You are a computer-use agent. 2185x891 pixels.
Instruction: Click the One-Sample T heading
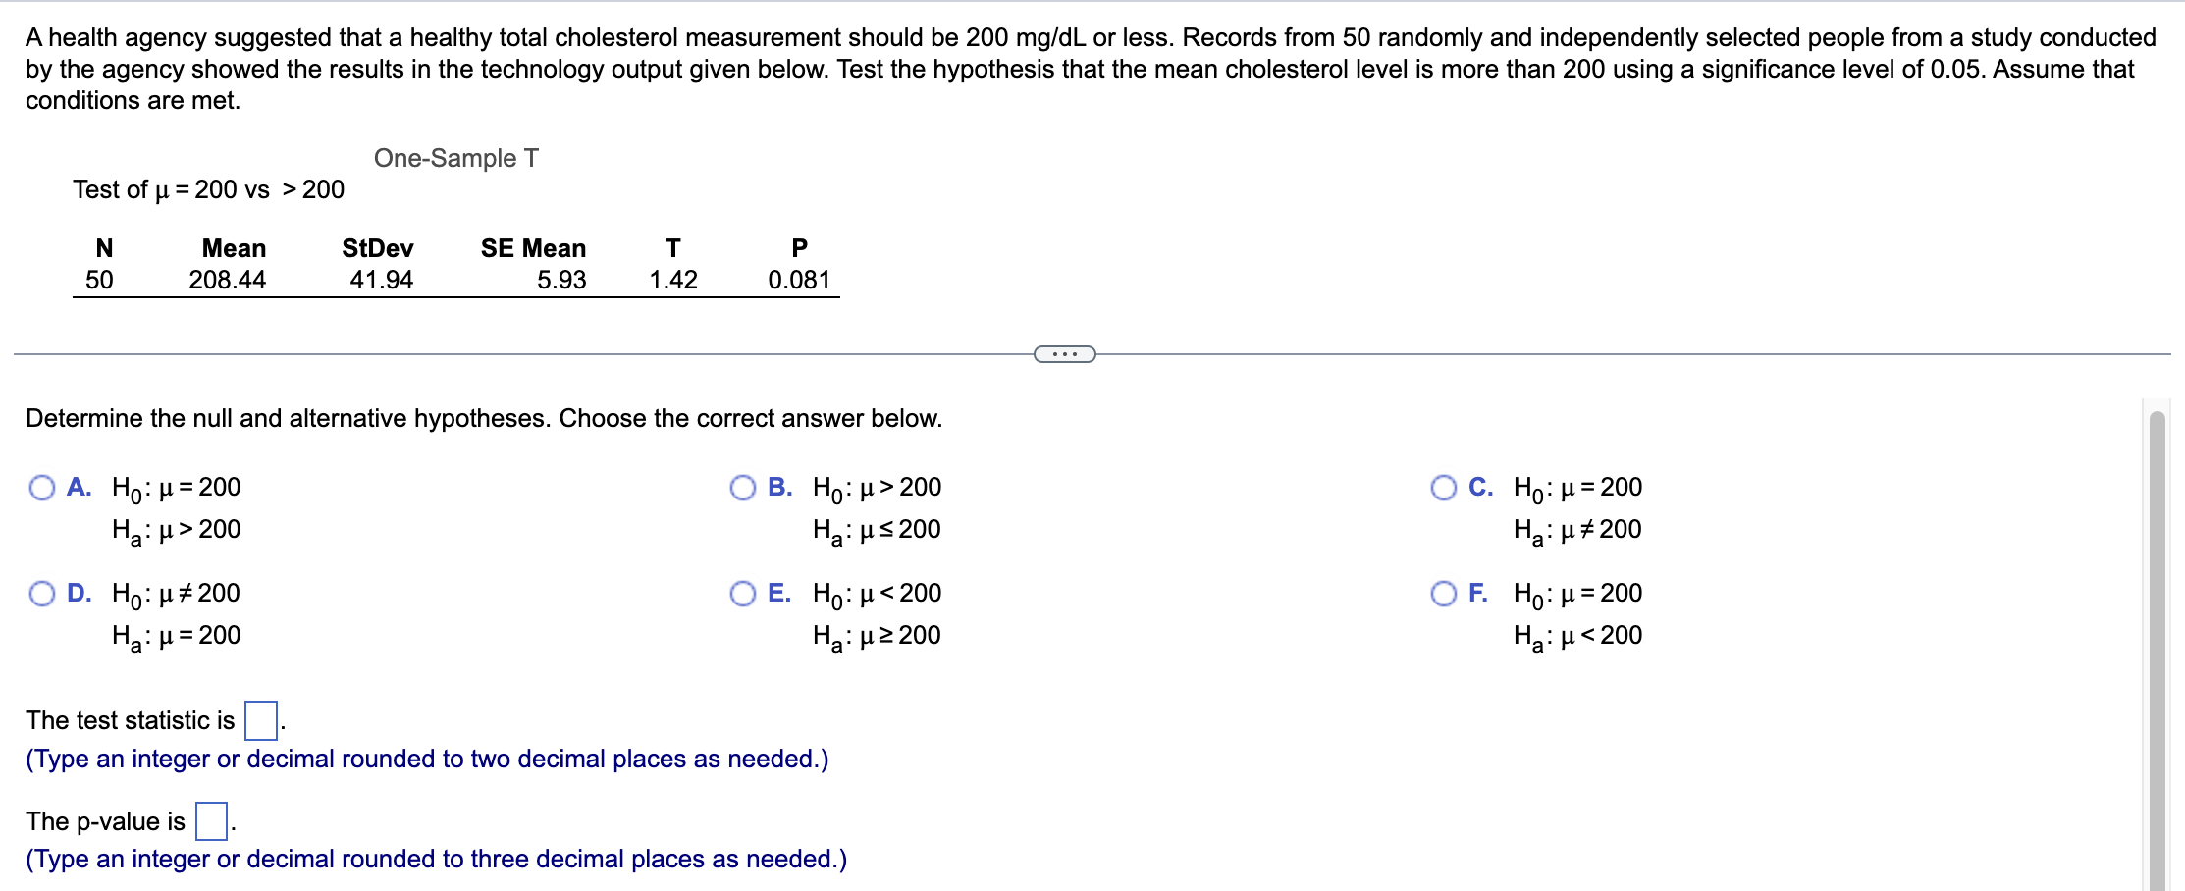pos(457,157)
